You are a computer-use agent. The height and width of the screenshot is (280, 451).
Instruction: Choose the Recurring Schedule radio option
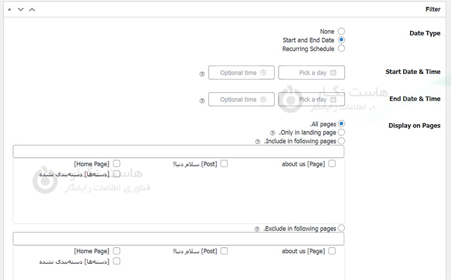click(x=341, y=49)
